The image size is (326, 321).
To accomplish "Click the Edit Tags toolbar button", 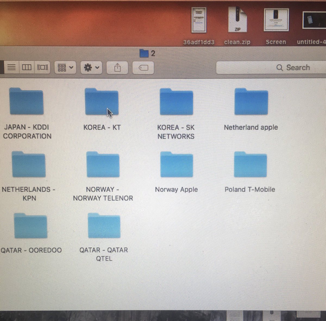I will [x=143, y=67].
